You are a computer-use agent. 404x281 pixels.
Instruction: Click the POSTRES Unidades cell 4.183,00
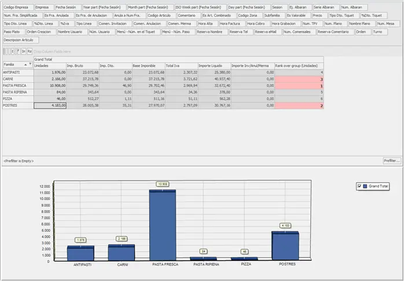click(50, 105)
